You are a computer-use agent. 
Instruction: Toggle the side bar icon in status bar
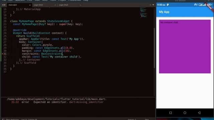tap(3, 119)
